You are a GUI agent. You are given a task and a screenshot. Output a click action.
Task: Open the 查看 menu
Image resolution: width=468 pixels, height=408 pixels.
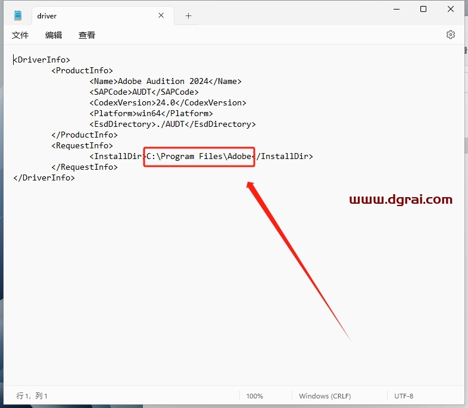click(87, 35)
